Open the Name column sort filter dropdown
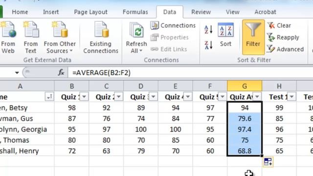The width and height of the screenshot is (313, 176). 49,97
